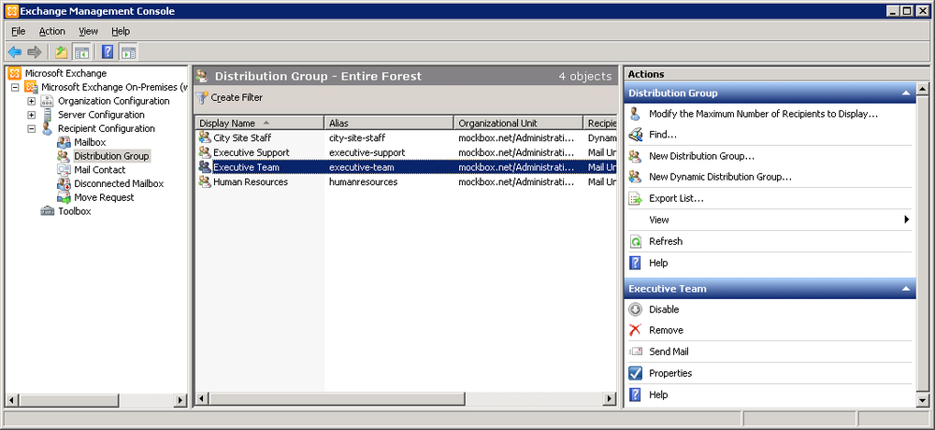
Task: Click the Move Request tree icon
Action: coord(64,197)
